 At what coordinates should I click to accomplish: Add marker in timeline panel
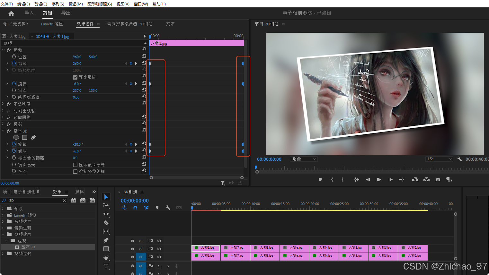pos(157,208)
